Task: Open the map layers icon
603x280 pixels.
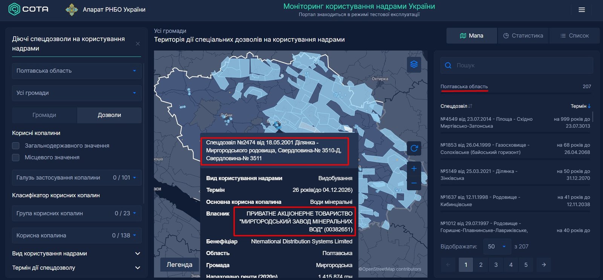Action: coord(414,64)
